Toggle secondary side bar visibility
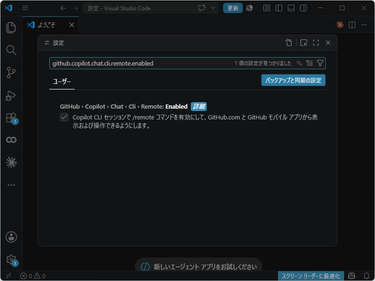Screen dimensions: 375x281 click(303, 8)
